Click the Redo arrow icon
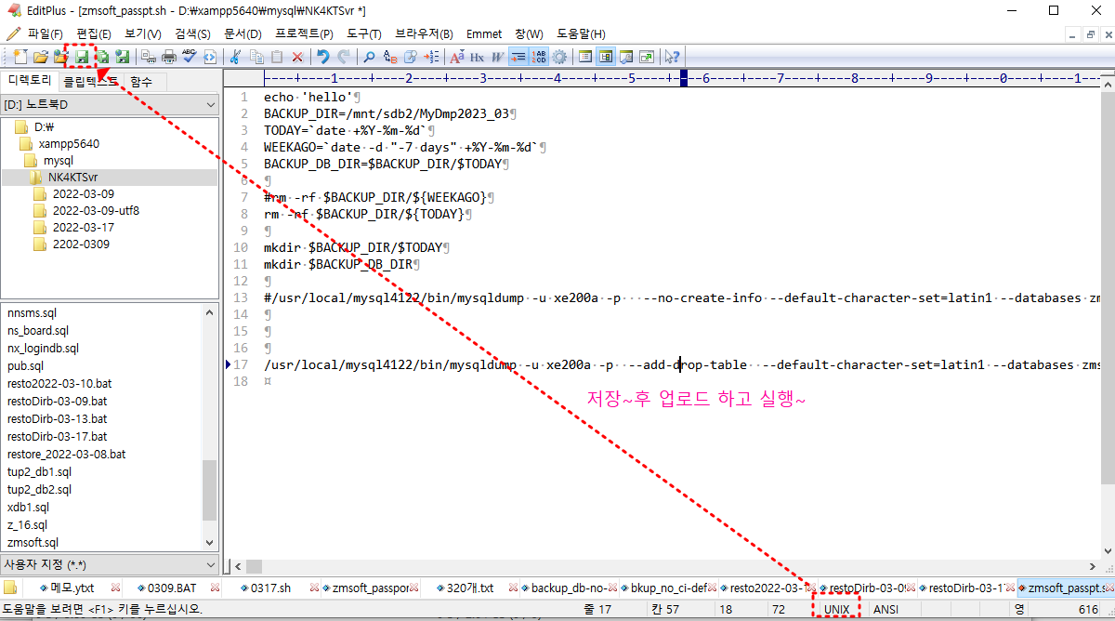Image resolution: width=1115 pixels, height=621 pixels. pyautogui.click(x=344, y=57)
